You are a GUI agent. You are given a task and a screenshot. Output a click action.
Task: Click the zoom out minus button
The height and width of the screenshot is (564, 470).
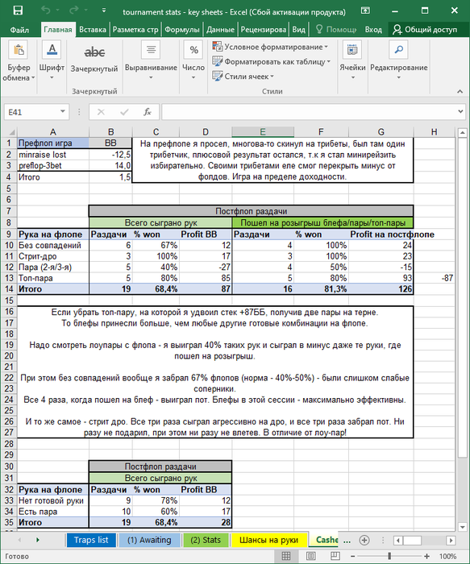(352, 556)
